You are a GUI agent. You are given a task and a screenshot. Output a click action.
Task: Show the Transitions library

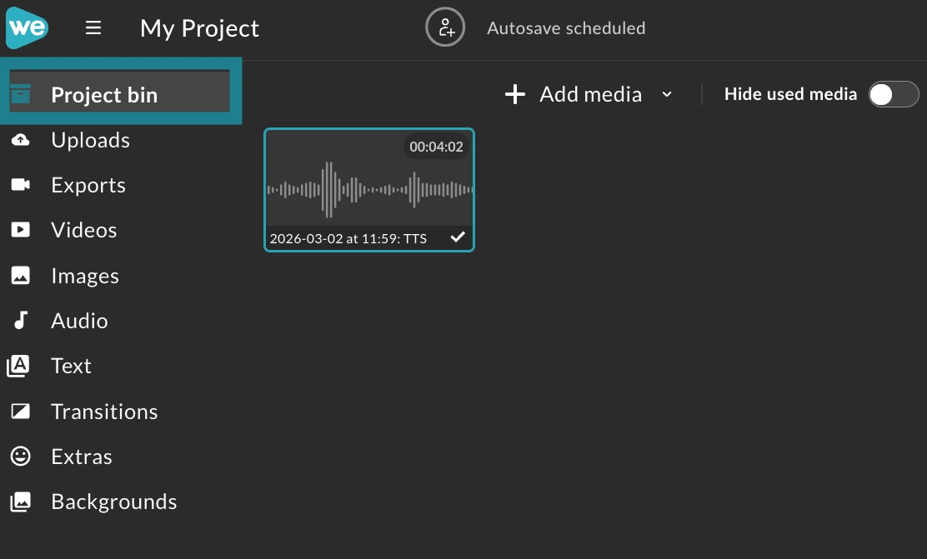tap(105, 412)
